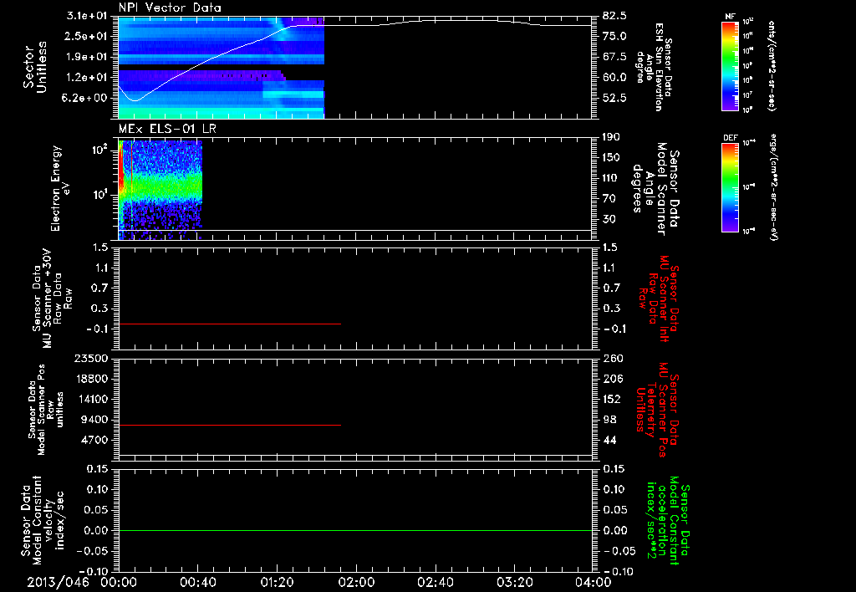Click the '70' scanner angle tick label
Screen dimensions: 856x592
tap(609, 199)
